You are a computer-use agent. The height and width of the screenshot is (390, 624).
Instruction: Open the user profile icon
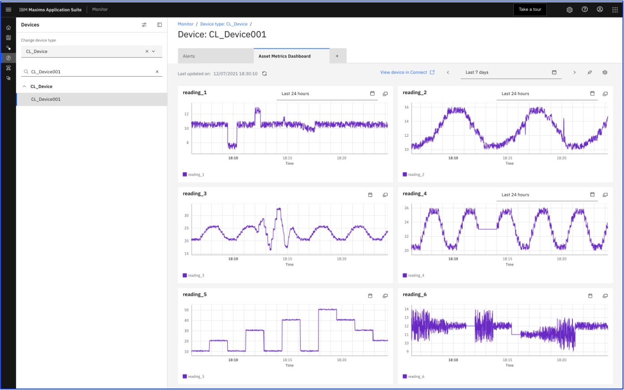[x=600, y=9]
